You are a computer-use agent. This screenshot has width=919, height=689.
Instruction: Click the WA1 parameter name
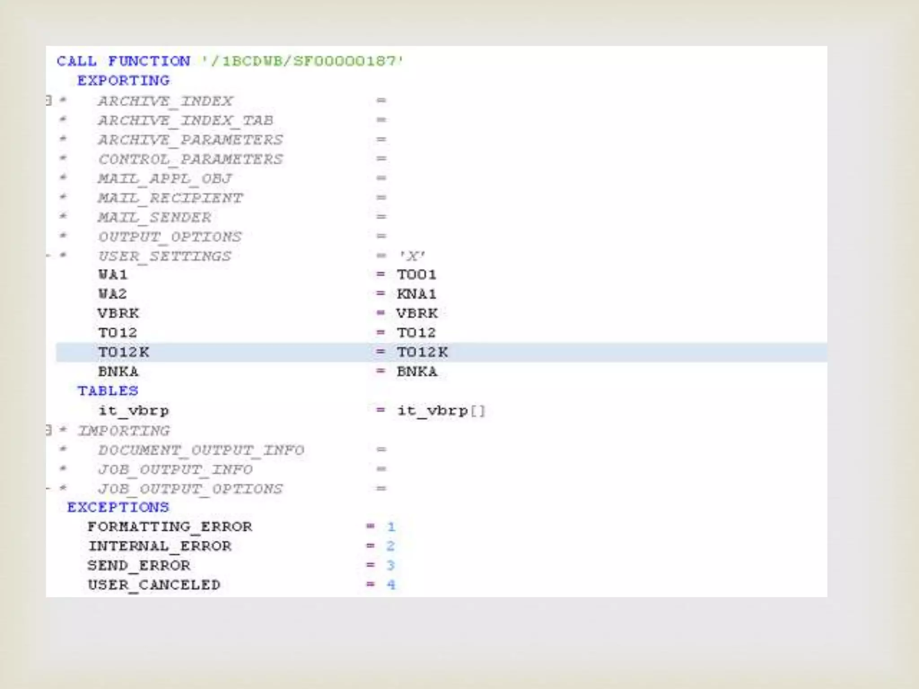point(113,275)
